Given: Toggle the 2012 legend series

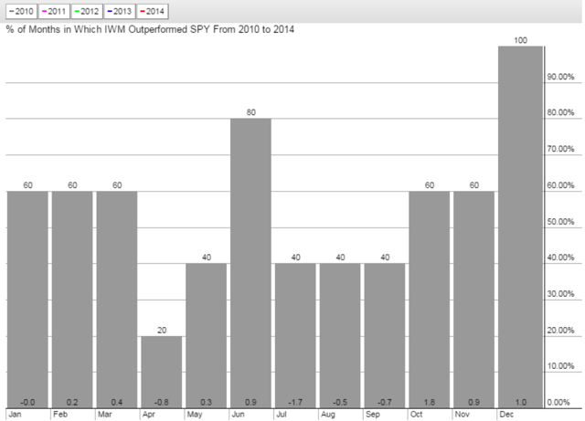Looking at the screenshot, I should click(87, 11).
